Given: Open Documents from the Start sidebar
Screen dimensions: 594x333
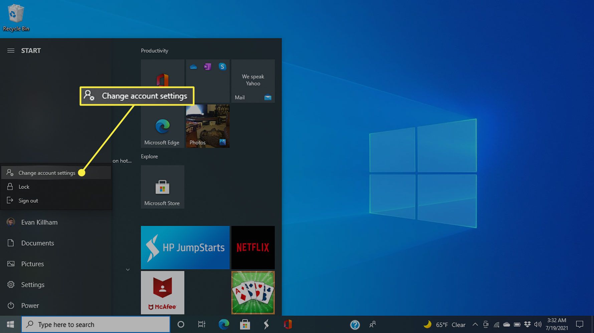Looking at the screenshot, I should coord(56,243).
